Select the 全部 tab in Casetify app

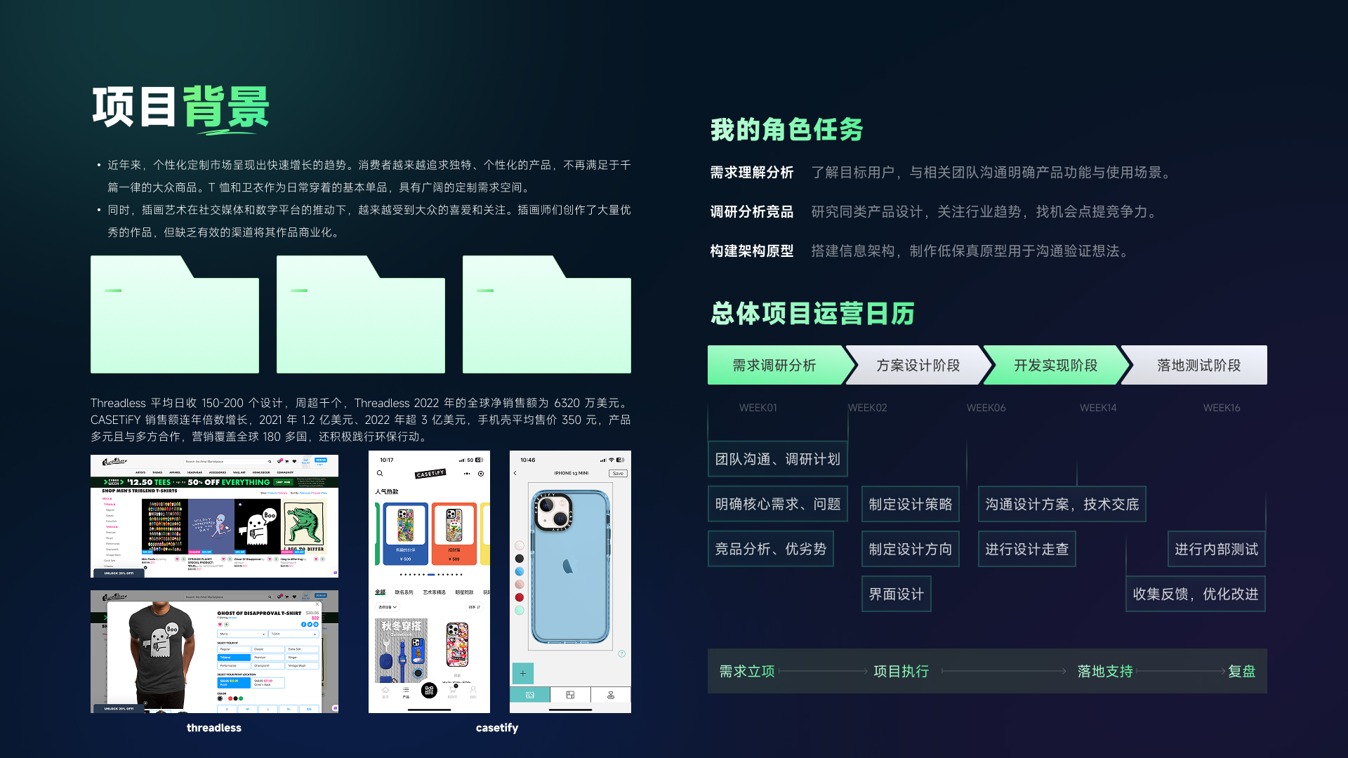tap(380, 592)
